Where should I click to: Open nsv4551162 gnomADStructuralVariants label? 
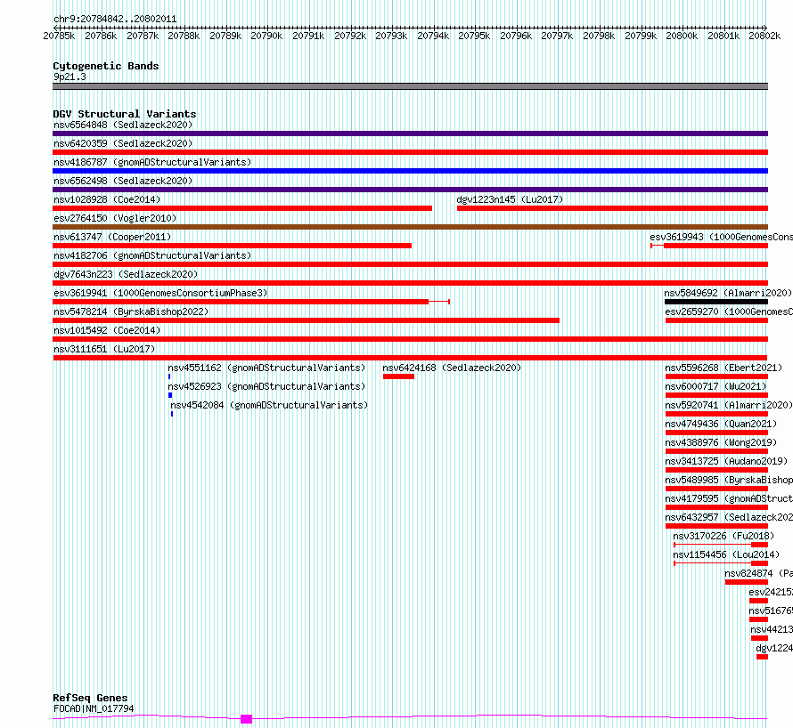pyautogui.click(x=266, y=368)
